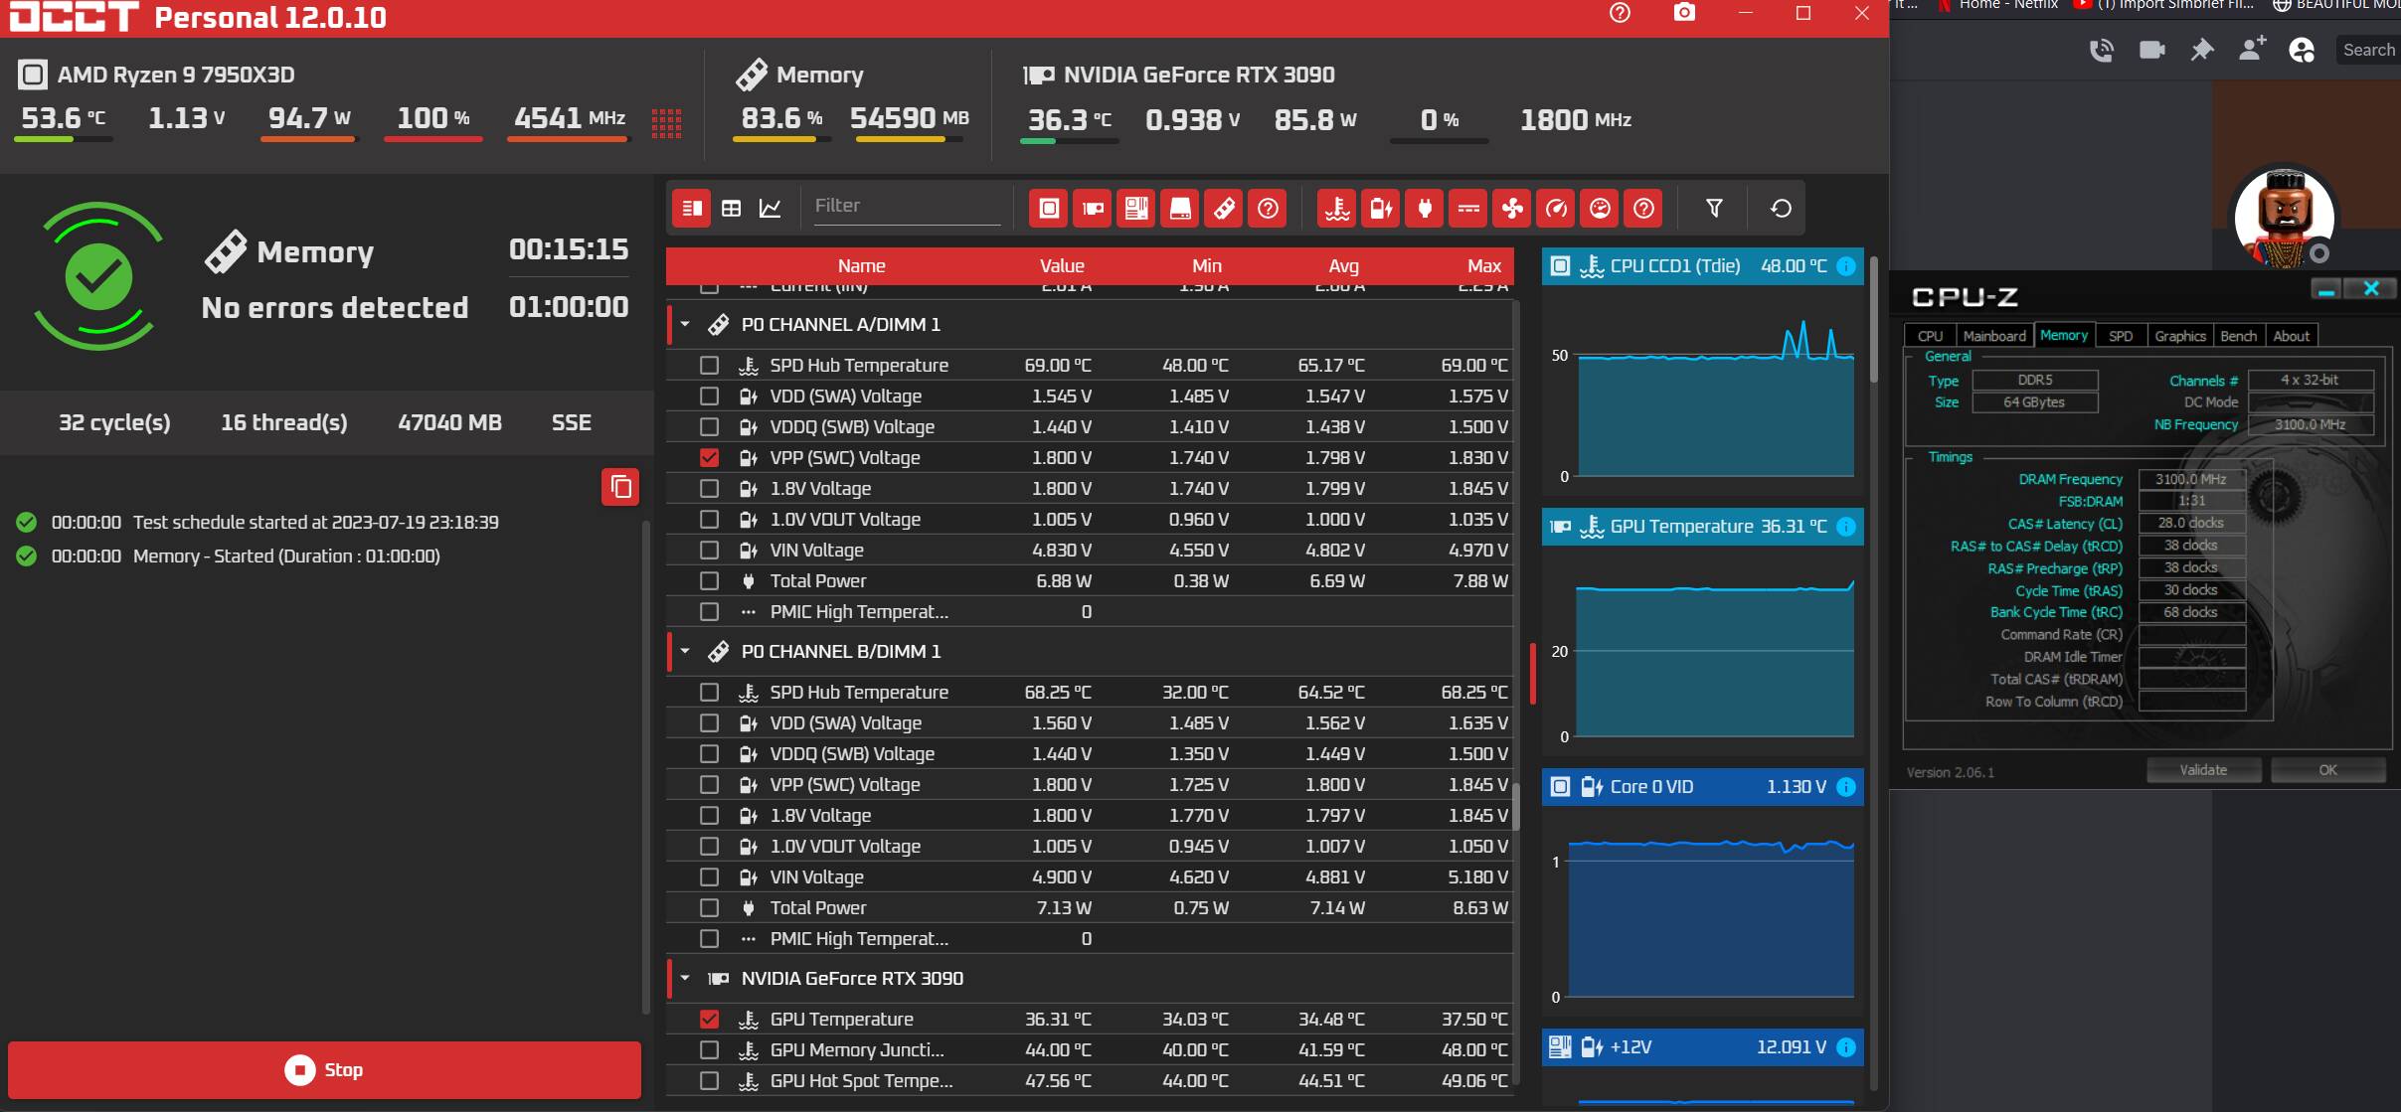Switch to the table-only view
This screenshot has height=1112, width=2401.
(731, 208)
